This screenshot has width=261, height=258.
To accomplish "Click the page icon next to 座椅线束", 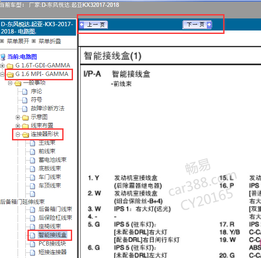I will pyautogui.click(x=33, y=227).
